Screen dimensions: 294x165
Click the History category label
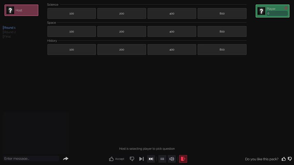pos(52,41)
